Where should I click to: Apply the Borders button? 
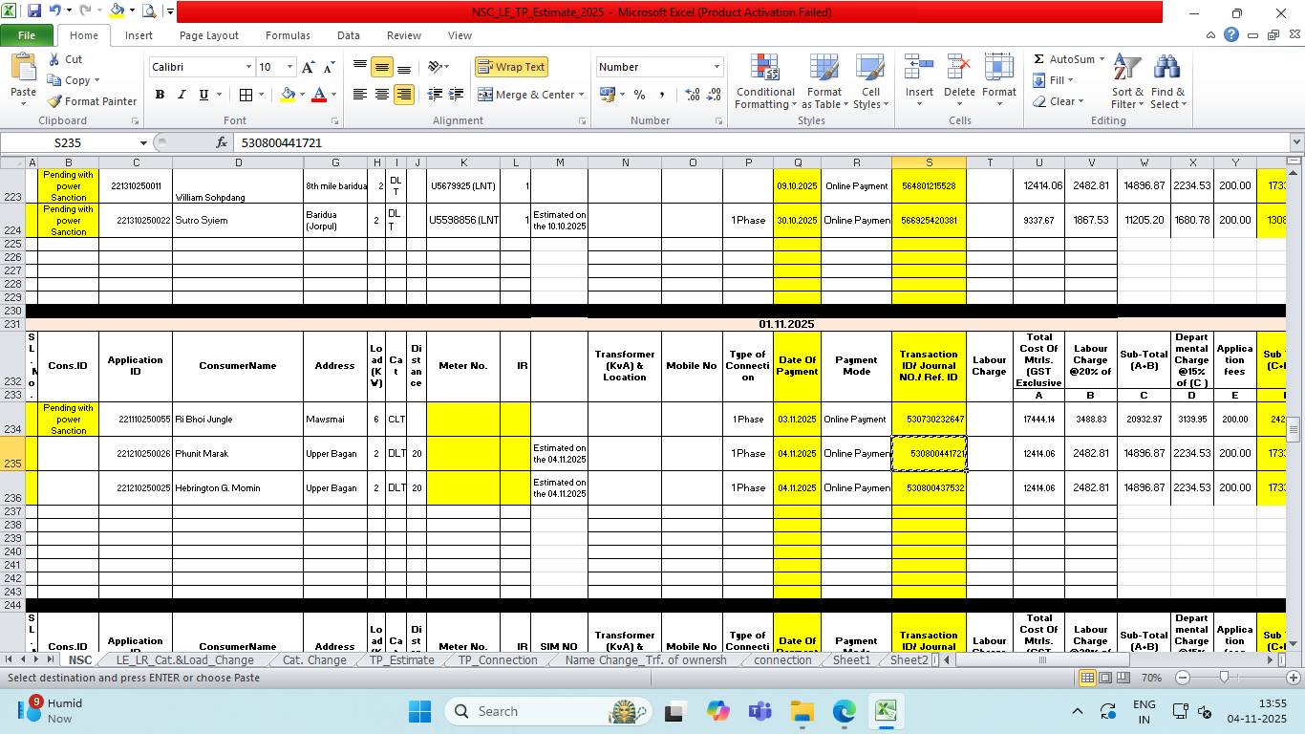[246, 95]
